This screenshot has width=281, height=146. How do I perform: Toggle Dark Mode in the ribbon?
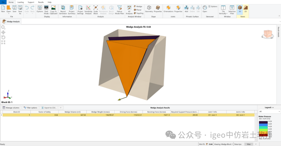pyautogui.click(x=46, y=10)
